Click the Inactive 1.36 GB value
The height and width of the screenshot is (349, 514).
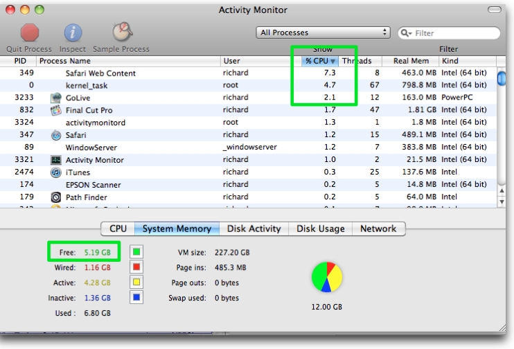98,298
